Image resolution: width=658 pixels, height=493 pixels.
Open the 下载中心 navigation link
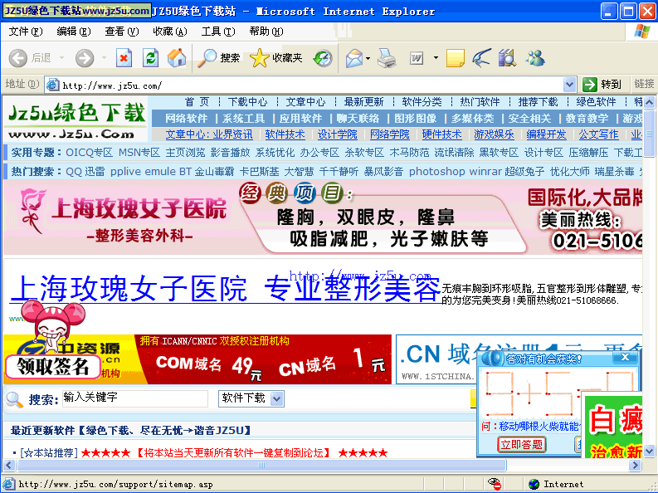(x=247, y=102)
